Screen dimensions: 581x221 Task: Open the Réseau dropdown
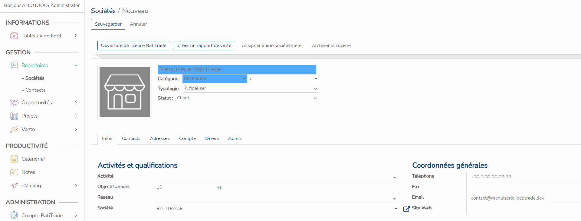[277, 198]
